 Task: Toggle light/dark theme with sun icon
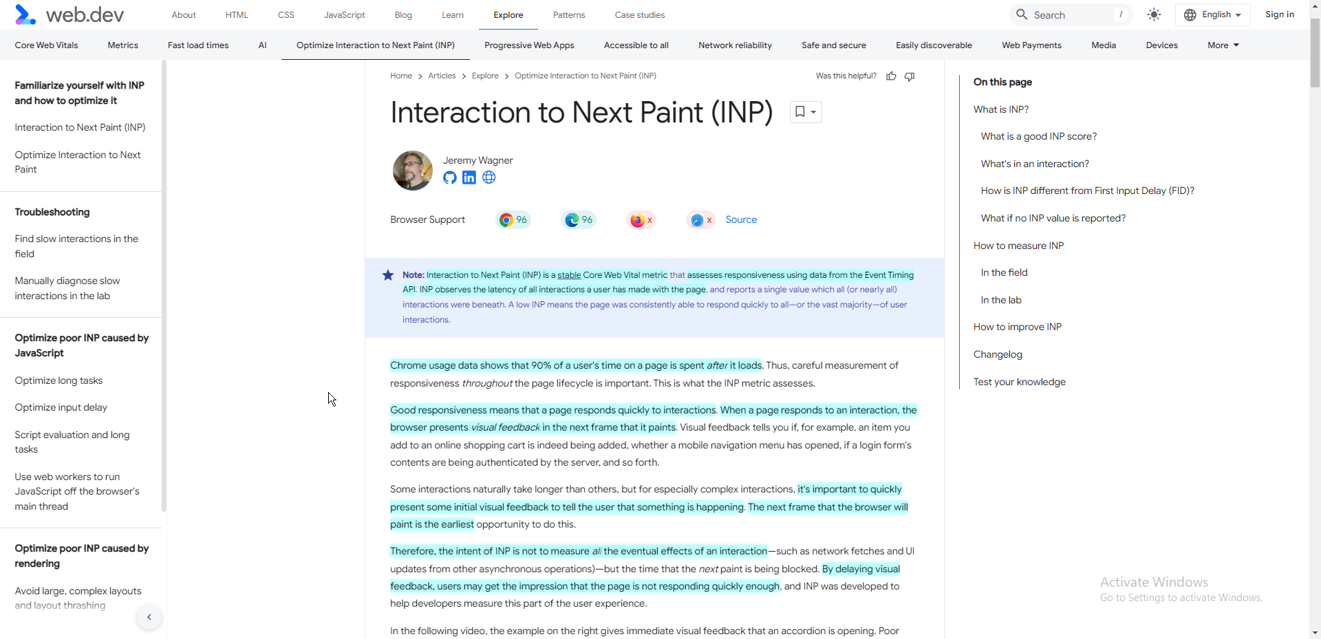point(1154,14)
